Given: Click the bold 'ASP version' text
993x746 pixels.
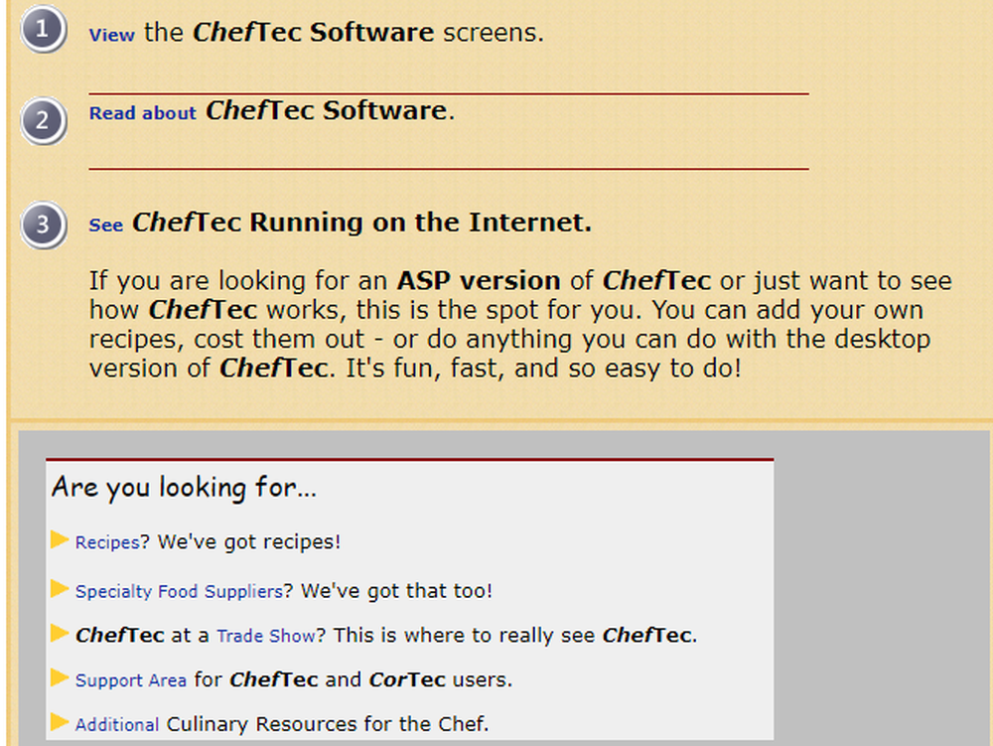Looking at the screenshot, I should pyautogui.click(x=479, y=280).
